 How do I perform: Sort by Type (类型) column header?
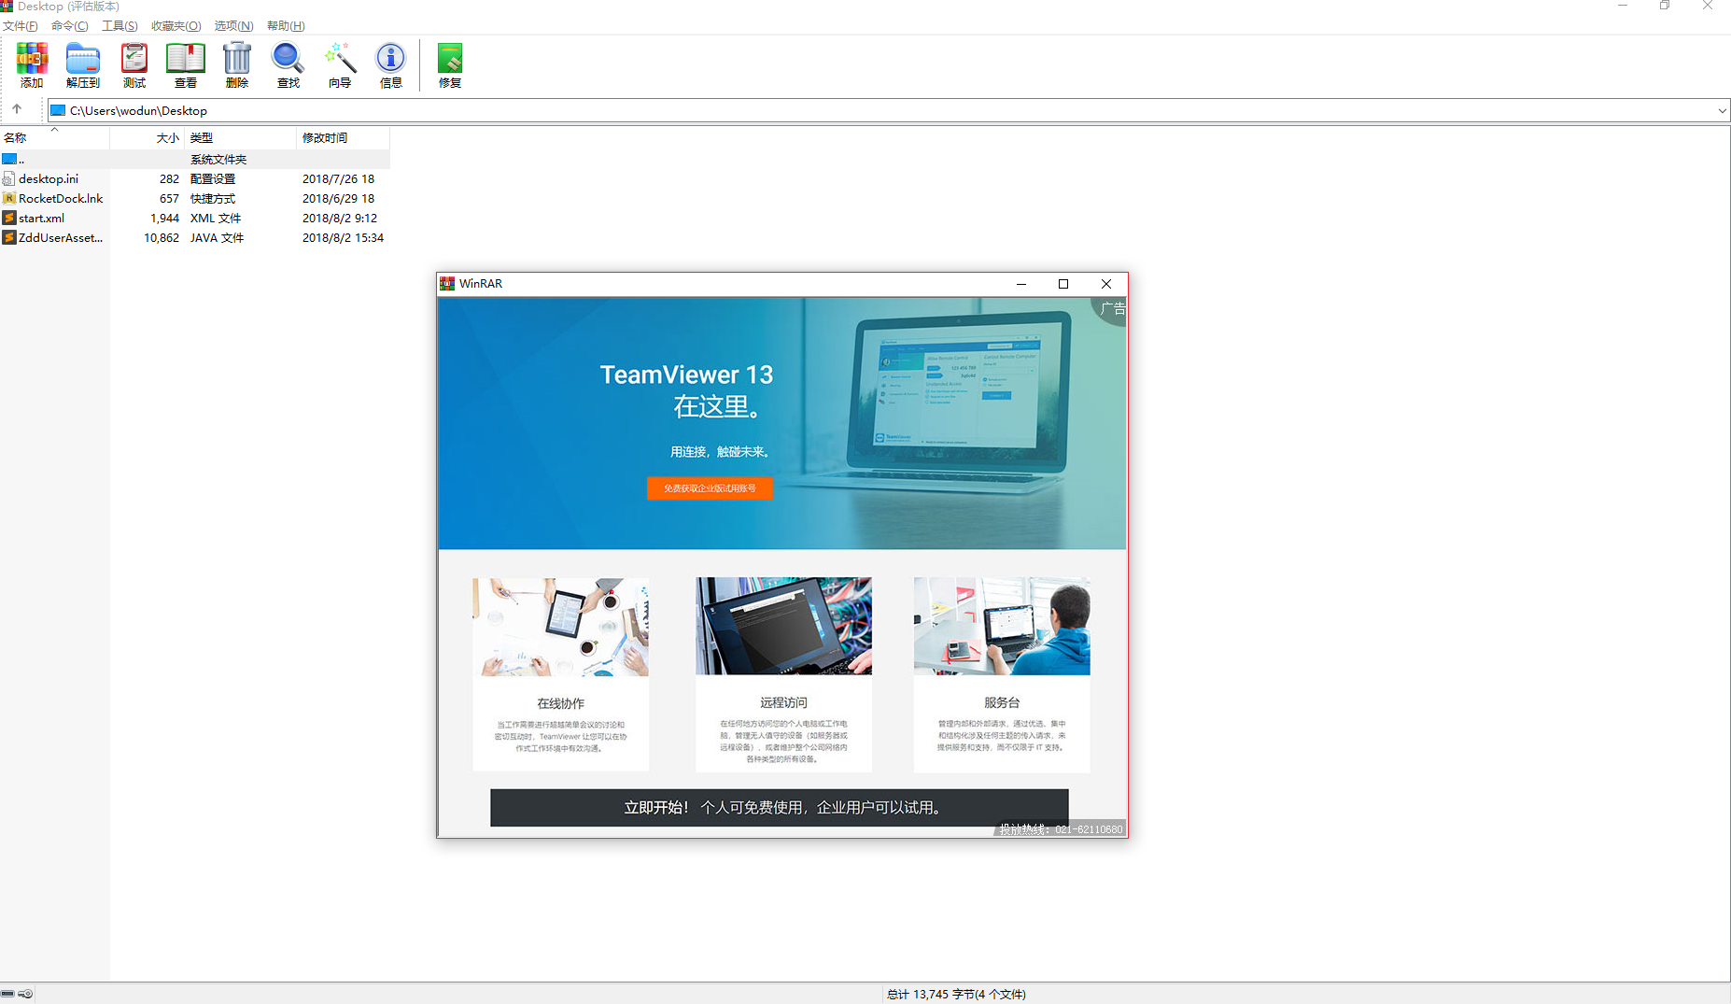coord(240,137)
